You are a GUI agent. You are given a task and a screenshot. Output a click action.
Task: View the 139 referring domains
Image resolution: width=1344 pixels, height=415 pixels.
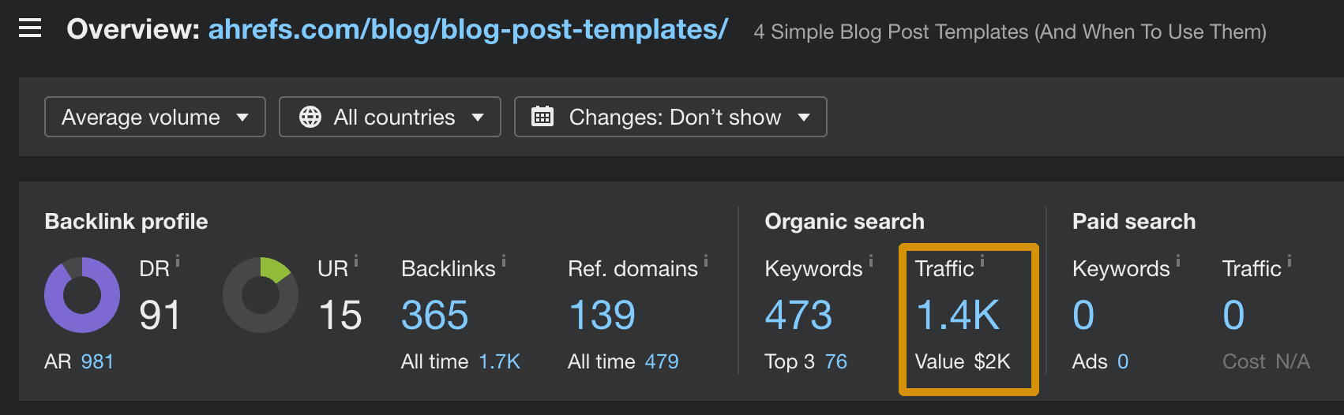point(602,316)
